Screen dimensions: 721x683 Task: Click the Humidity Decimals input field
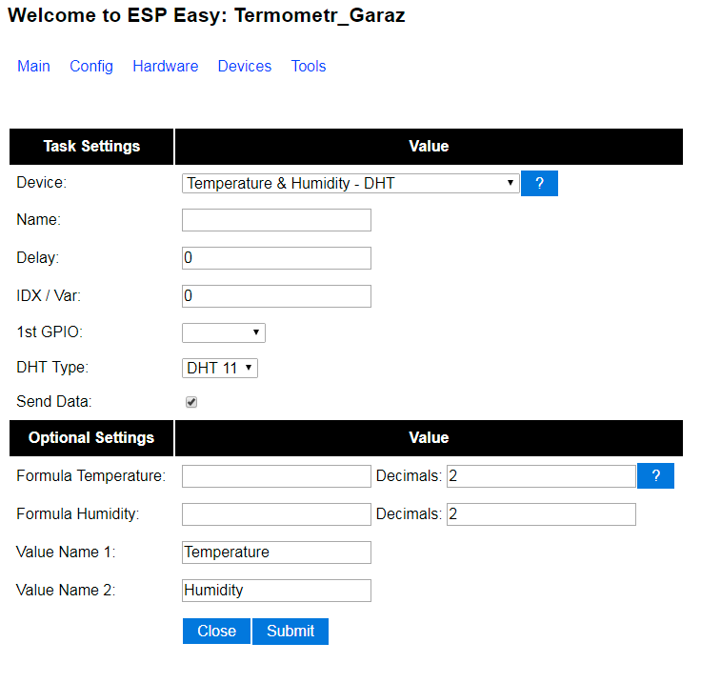(x=540, y=514)
